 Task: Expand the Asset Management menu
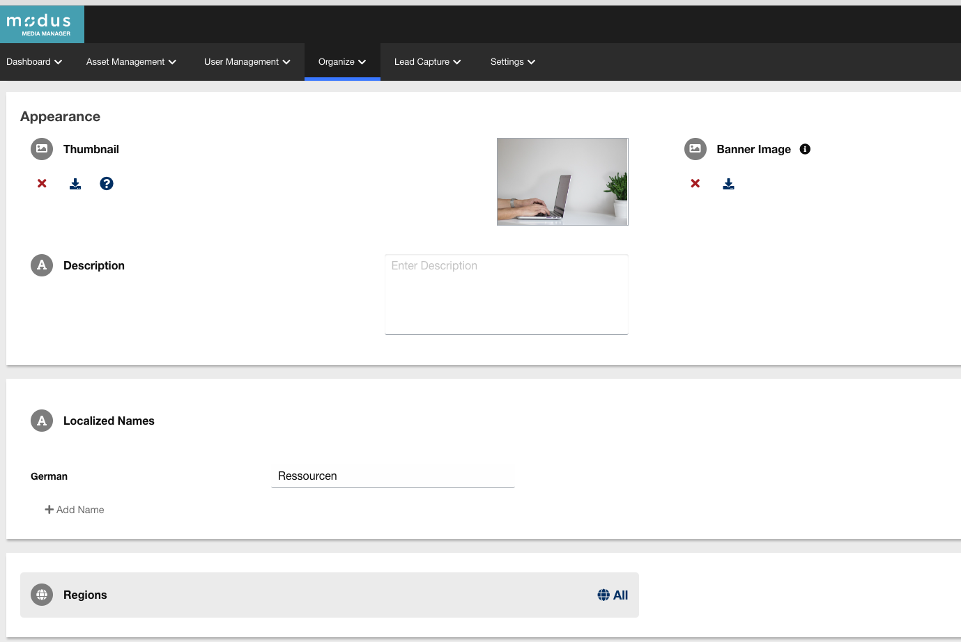pos(131,62)
